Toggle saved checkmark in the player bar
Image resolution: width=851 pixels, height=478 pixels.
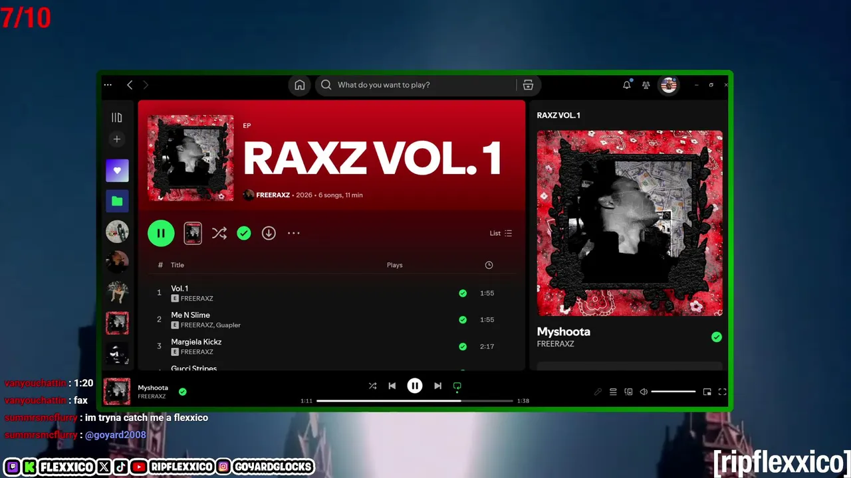click(x=183, y=392)
